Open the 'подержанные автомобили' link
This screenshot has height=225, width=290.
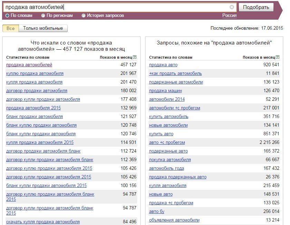176,82
